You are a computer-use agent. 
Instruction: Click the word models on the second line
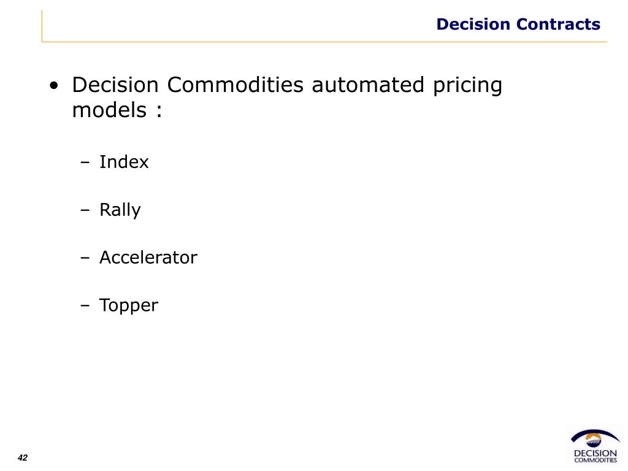[109, 110]
